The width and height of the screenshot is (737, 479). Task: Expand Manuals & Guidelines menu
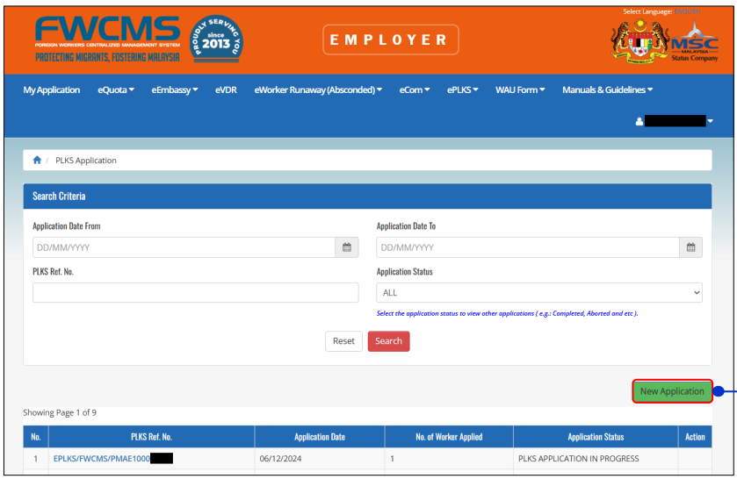pos(608,89)
